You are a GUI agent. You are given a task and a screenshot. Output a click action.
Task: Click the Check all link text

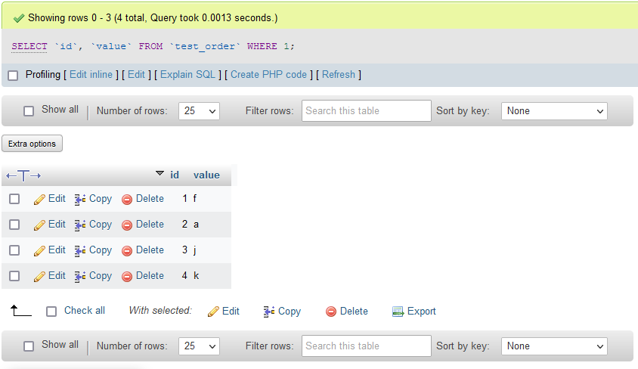[85, 311]
